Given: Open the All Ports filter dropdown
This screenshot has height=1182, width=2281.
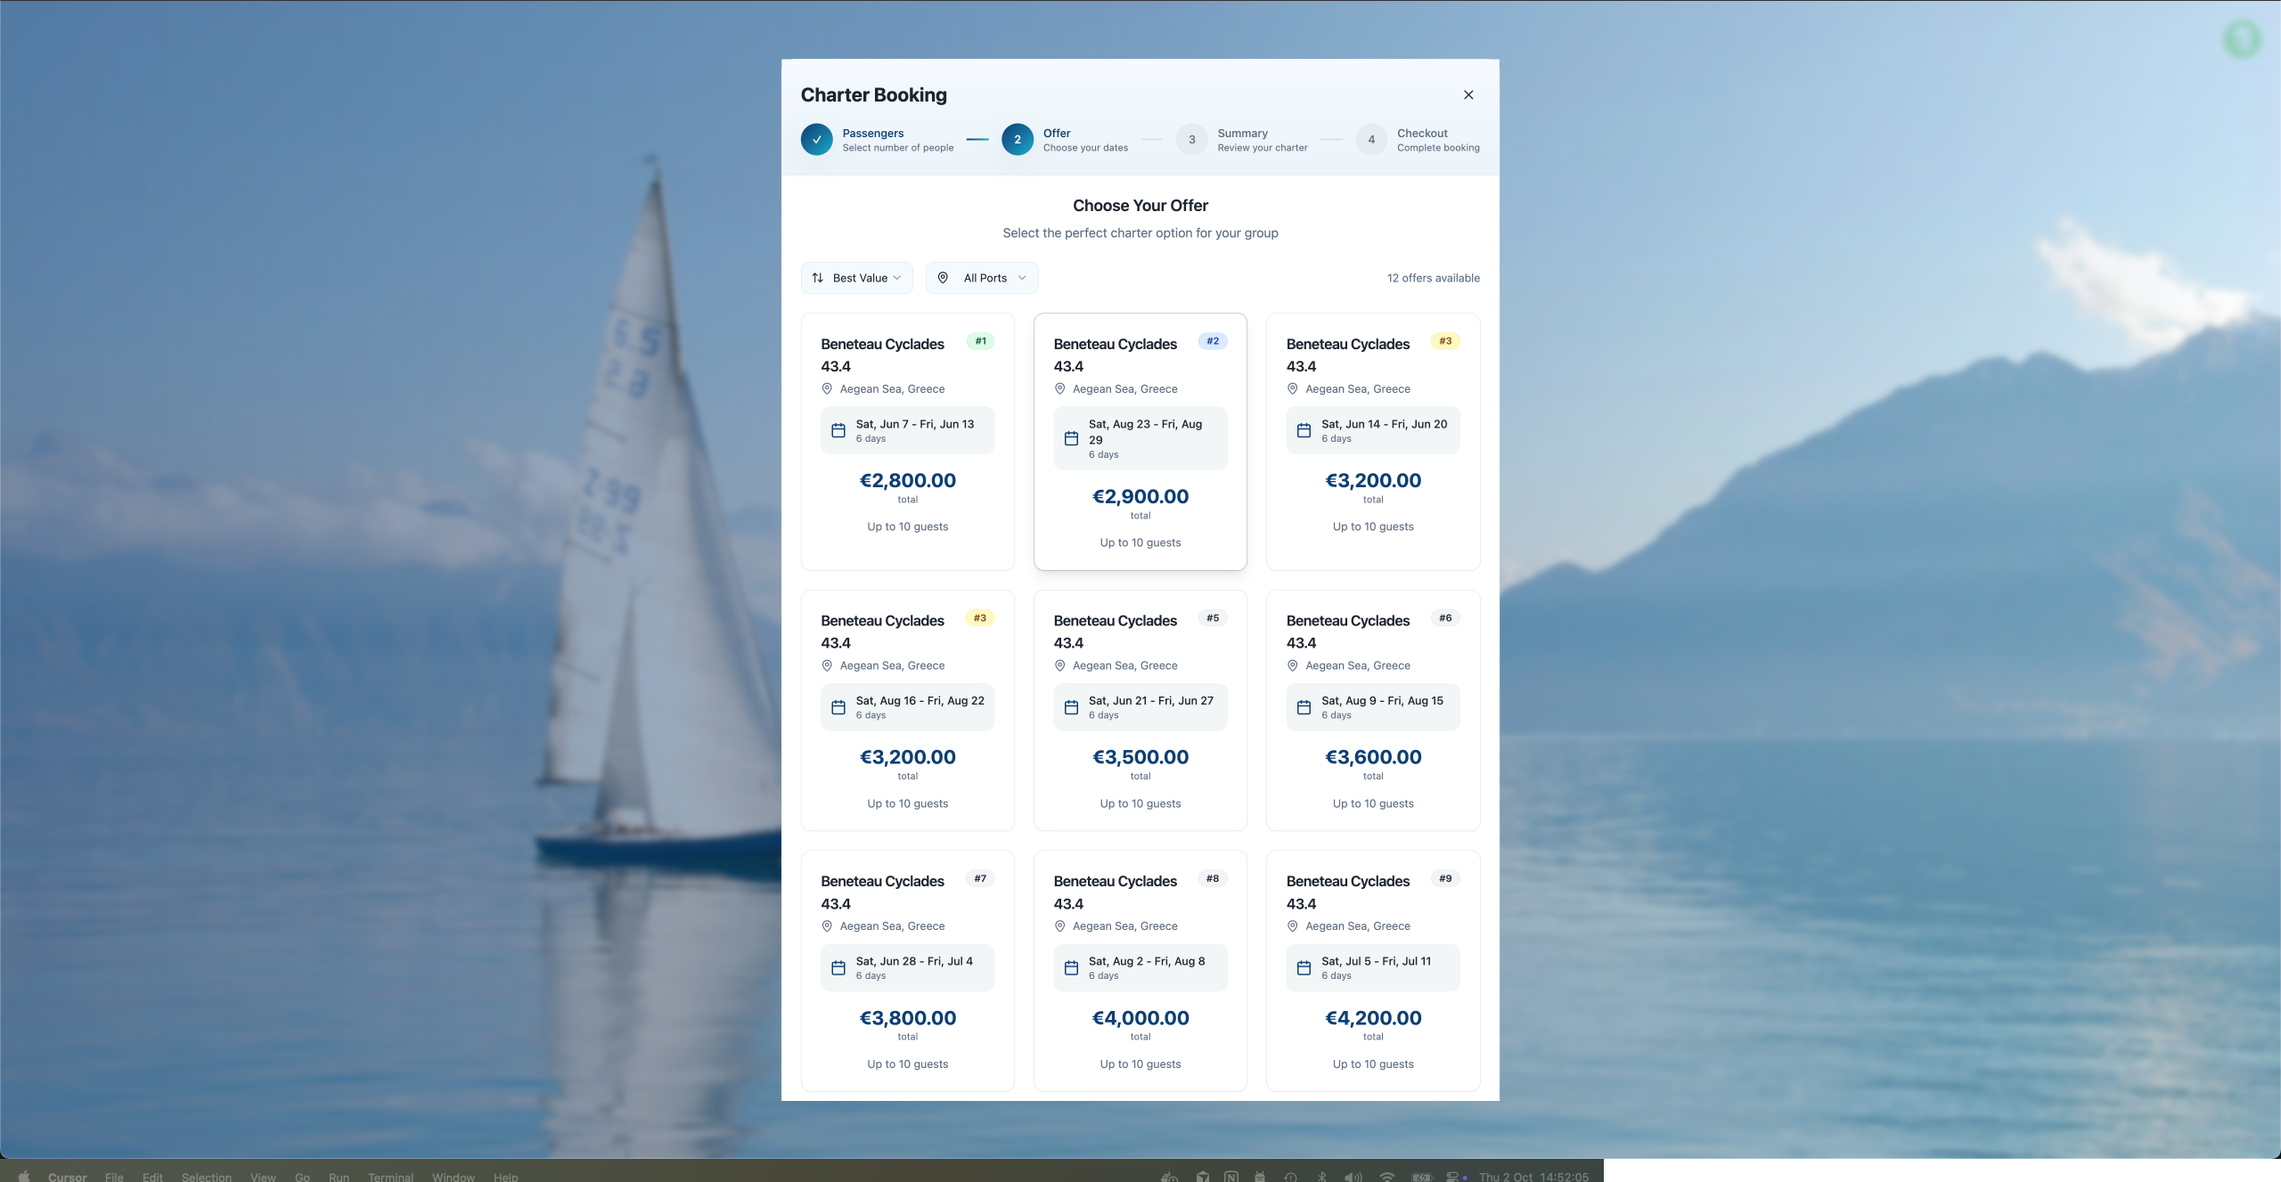Looking at the screenshot, I should point(982,278).
